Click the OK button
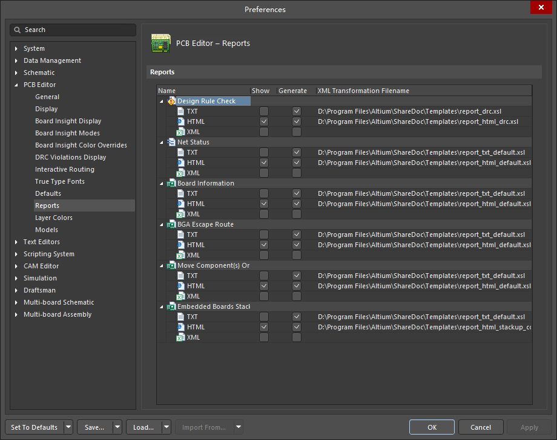Image resolution: width=557 pixels, height=440 pixels. (432, 427)
